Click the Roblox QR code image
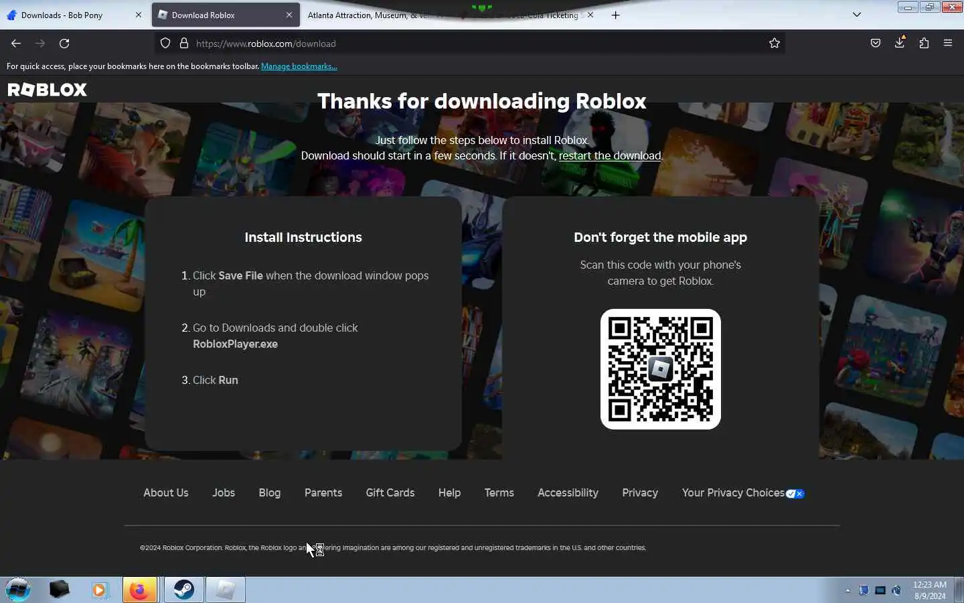Screen dimensions: 964x603 pos(661,369)
